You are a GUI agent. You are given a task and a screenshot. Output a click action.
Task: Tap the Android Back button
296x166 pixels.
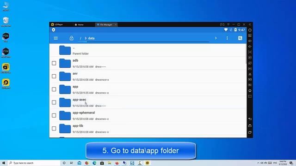pyautogui.click(x=250, y=119)
